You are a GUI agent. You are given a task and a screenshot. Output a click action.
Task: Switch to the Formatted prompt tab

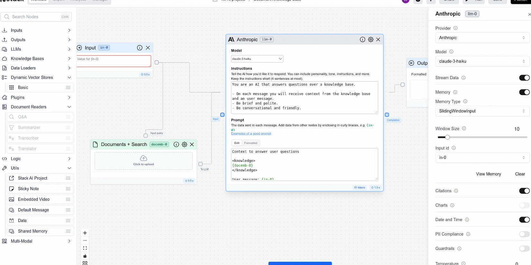[x=251, y=143]
